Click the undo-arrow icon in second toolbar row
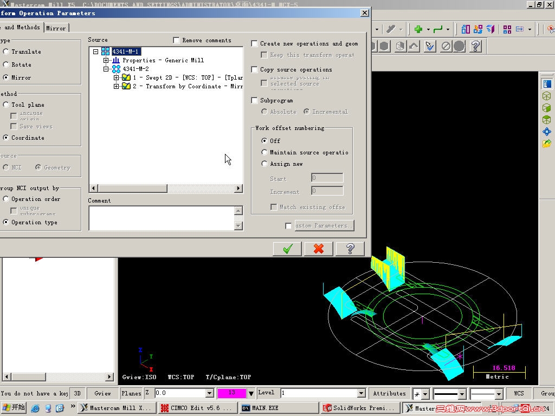The width and height of the screenshot is (555, 416). tap(414, 47)
